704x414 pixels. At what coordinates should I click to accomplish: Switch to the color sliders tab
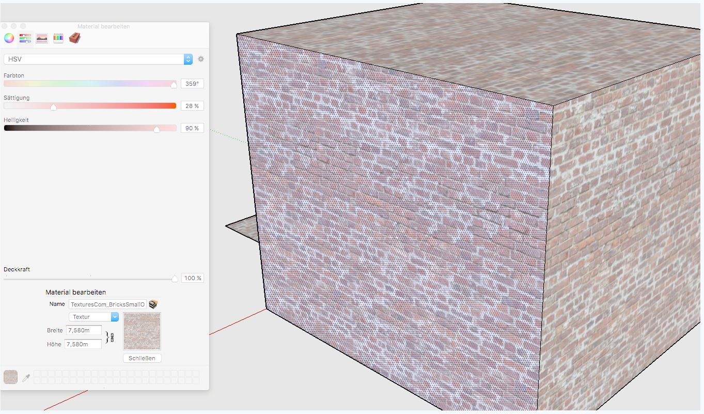tap(25, 38)
